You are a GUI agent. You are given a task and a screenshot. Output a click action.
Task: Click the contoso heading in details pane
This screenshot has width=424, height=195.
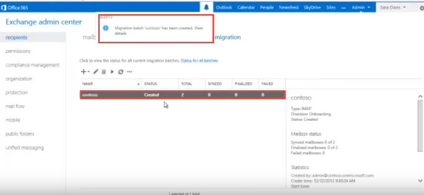coord(301,98)
